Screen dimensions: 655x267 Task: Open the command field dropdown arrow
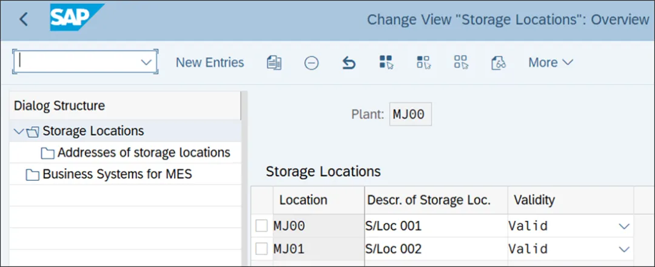point(146,63)
